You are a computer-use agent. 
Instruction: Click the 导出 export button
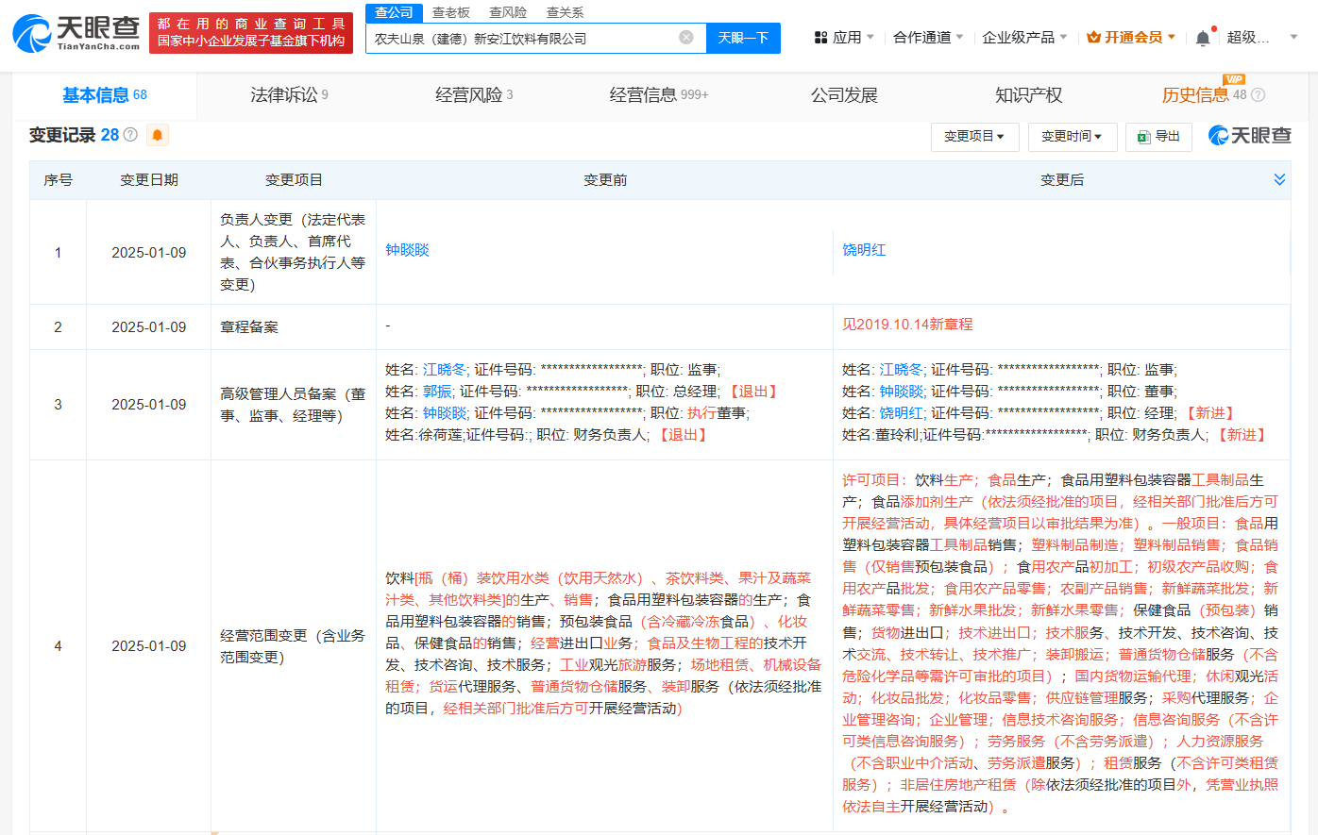1159,137
